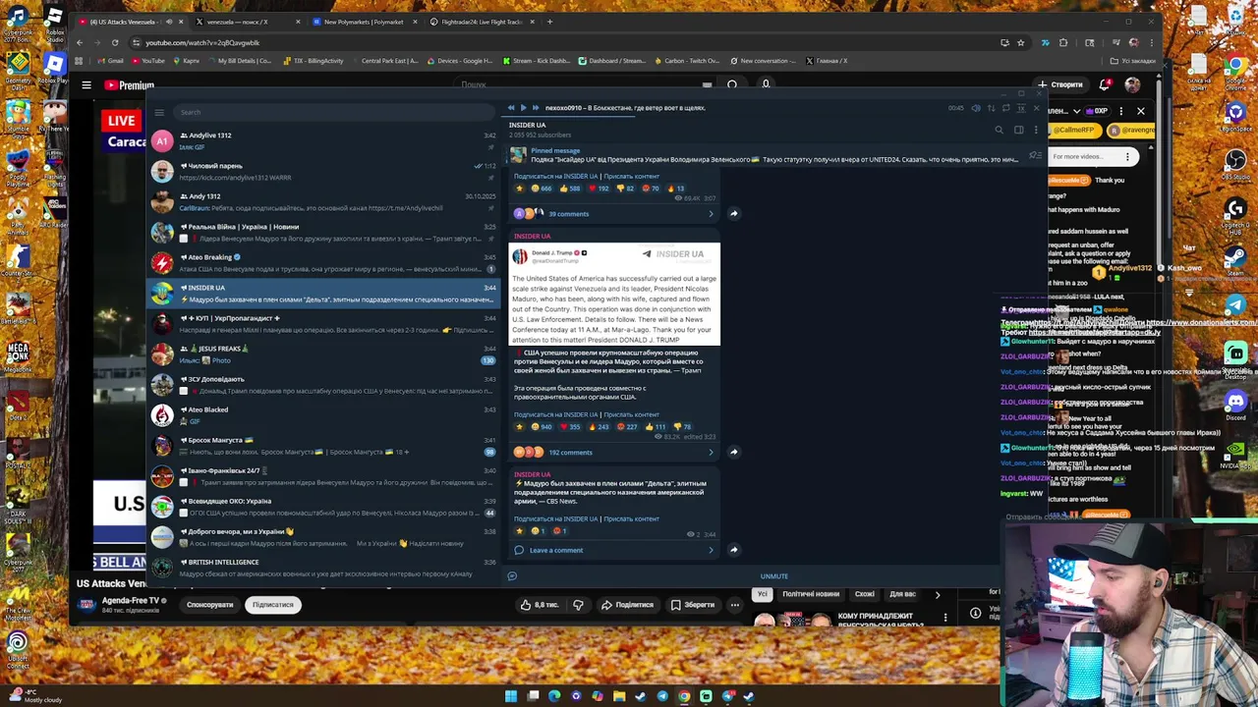The image size is (1258, 707).
Task: Play the audio track in Telegram player bar
Action: click(523, 108)
